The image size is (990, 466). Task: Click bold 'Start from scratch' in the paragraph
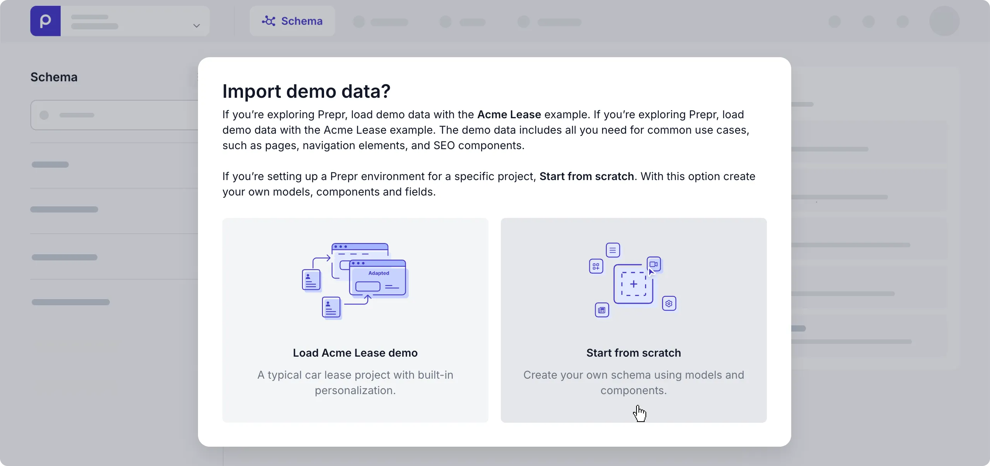(587, 176)
